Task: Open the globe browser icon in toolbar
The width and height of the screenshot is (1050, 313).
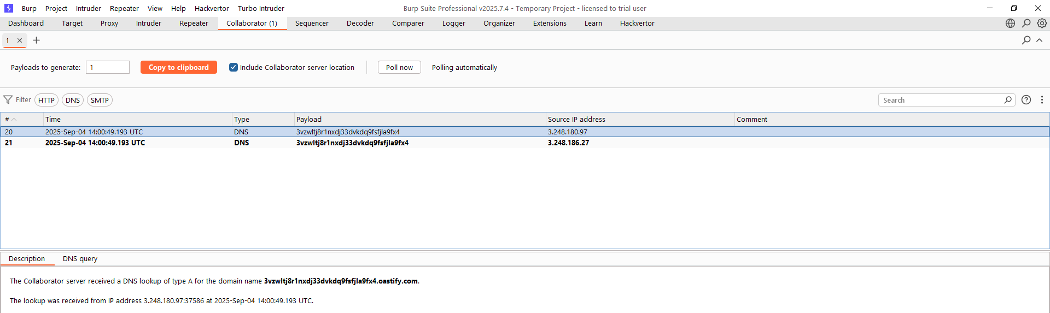Action: pos(1010,23)
